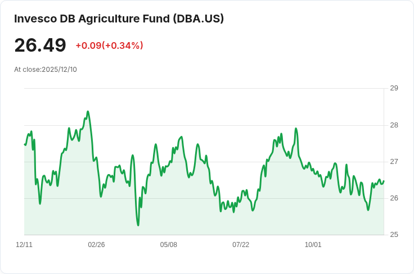Click the current price 26.49

pos(40,45)
